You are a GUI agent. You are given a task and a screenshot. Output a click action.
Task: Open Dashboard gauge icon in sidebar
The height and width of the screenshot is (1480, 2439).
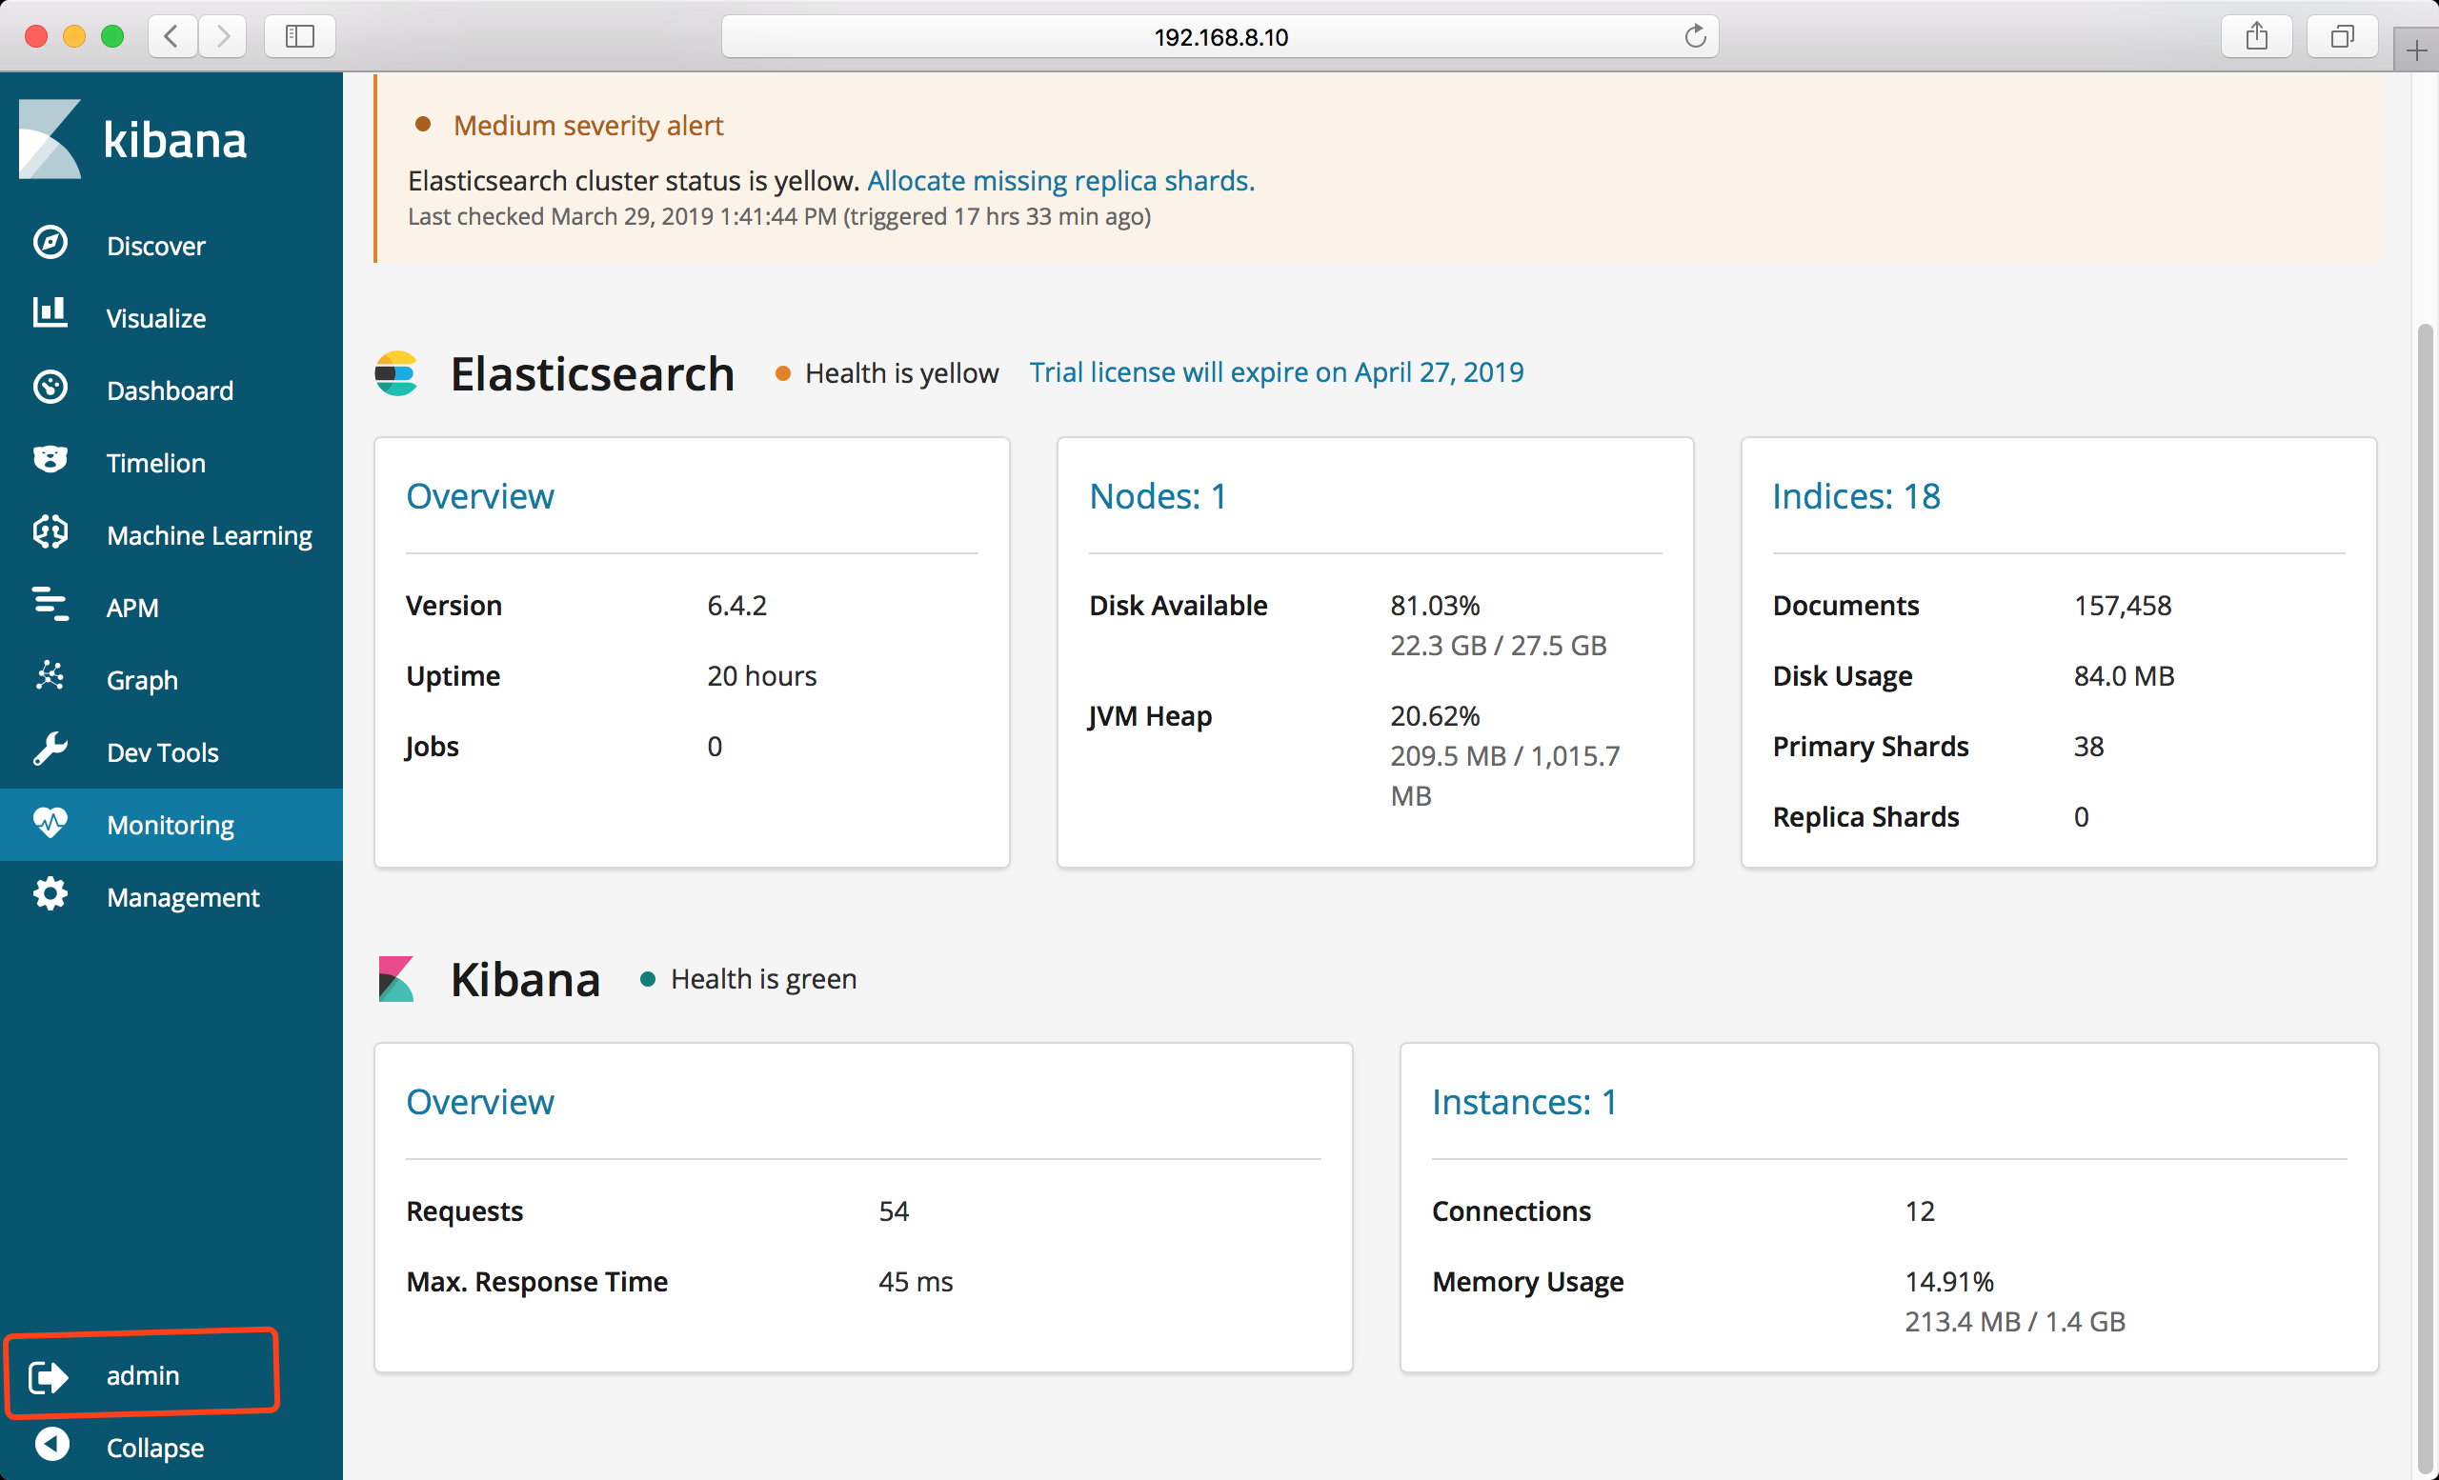50,388
